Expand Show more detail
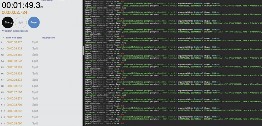 (x=14, y=38)
